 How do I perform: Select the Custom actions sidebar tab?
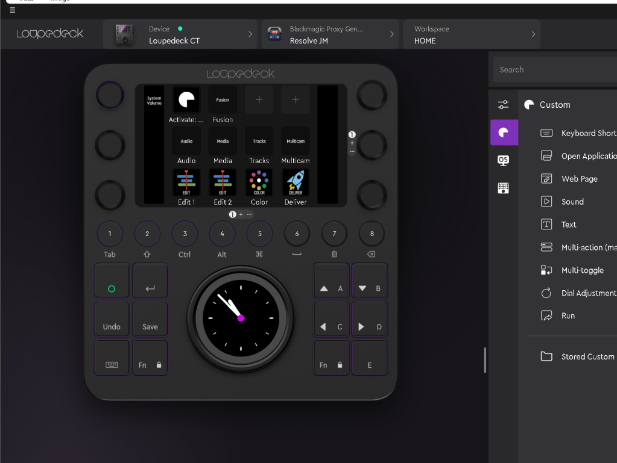(x=504, y=132)
